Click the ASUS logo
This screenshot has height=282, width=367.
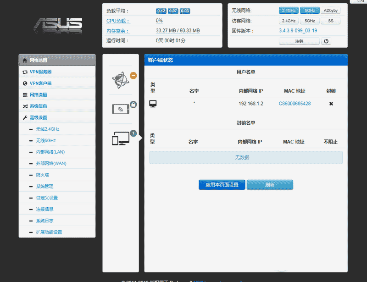coord(58,26)
